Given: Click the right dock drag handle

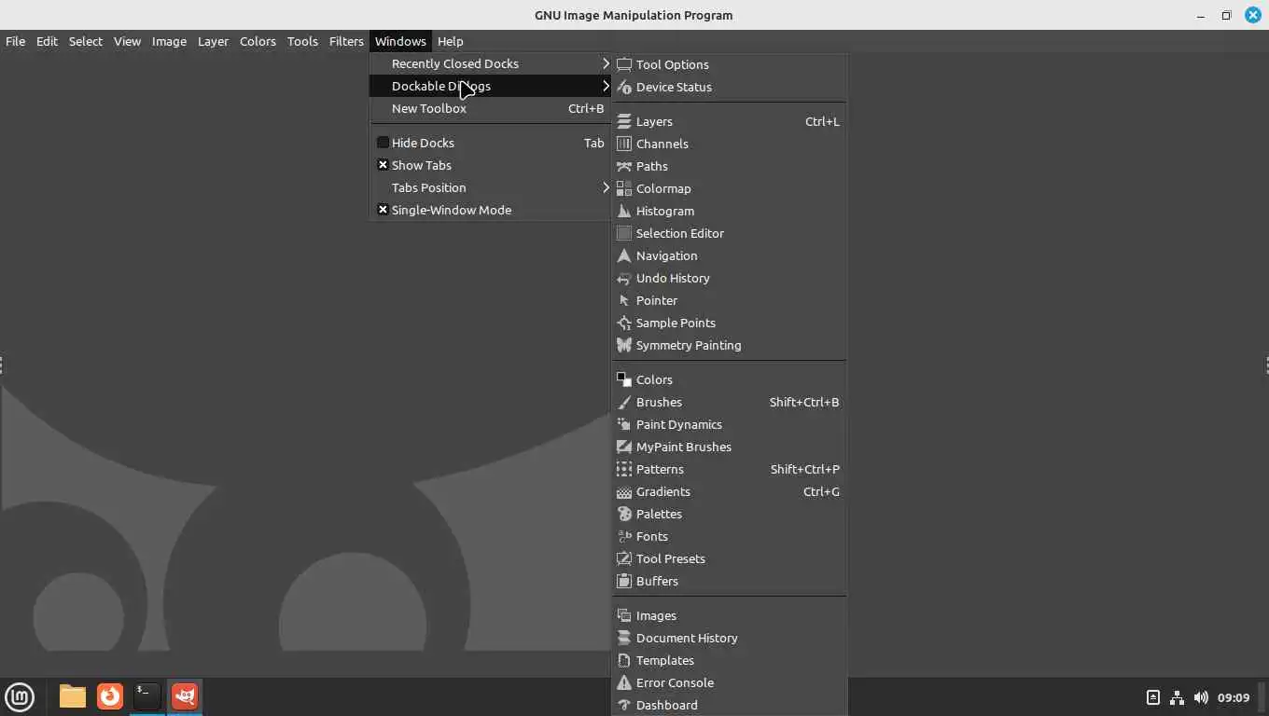Looking at the screenshot, I should [1266, 365].
